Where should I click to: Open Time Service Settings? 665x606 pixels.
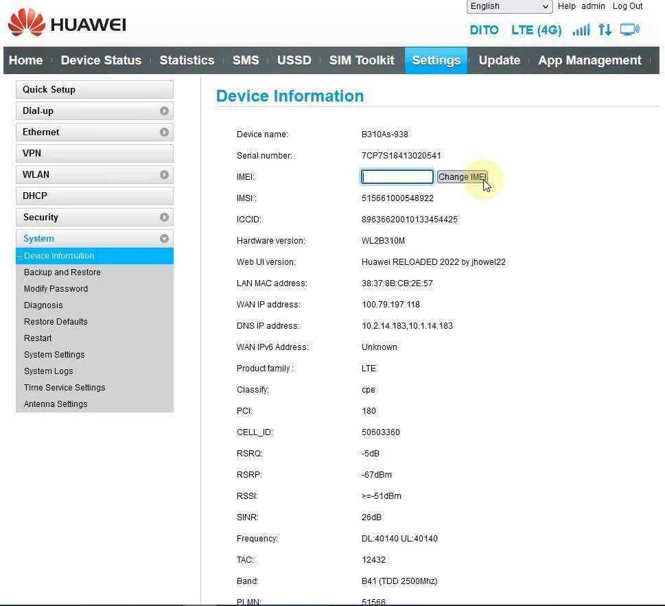pos(65,388)
